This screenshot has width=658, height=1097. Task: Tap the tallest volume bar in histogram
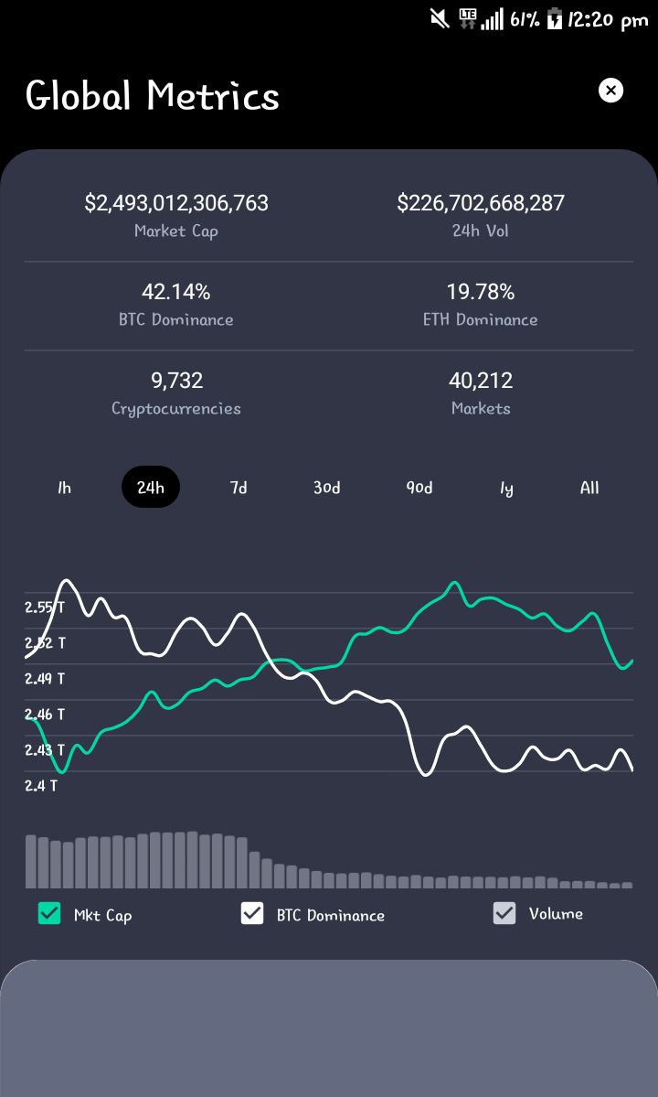tap(193, 860)
